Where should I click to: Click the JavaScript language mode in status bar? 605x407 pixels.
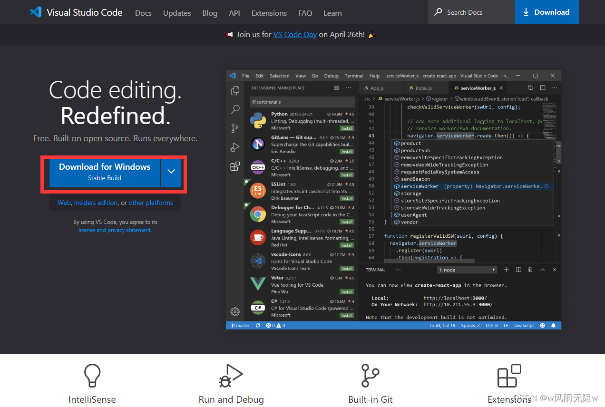[x=524, y=326]
